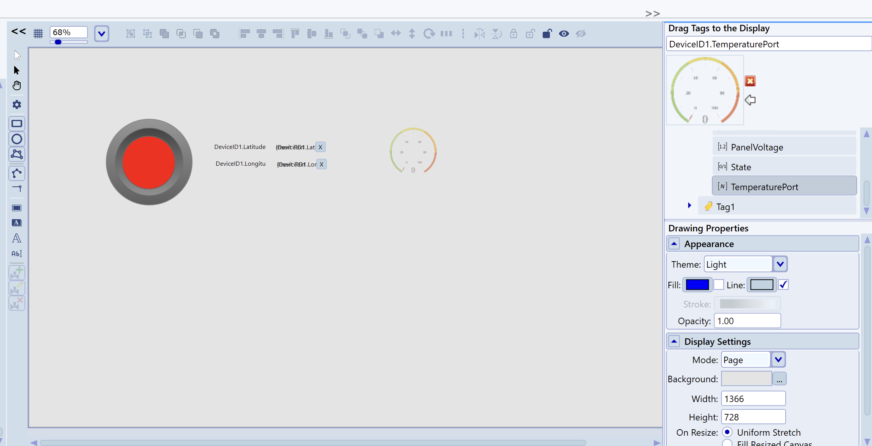The height and width of the screenshot is (446, 872).
Task: Click the left arrow beside gauge preview
Action: (x=750, y=100)
